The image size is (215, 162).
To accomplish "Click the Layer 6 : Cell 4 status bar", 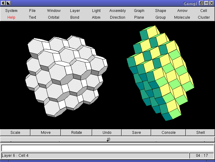I will [95, 156].
